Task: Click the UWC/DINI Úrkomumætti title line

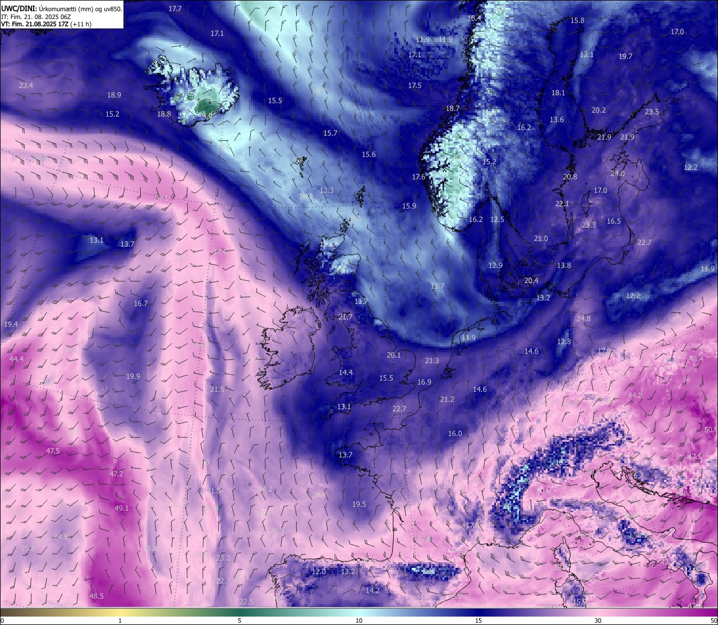Action: [x=62, y=9]
